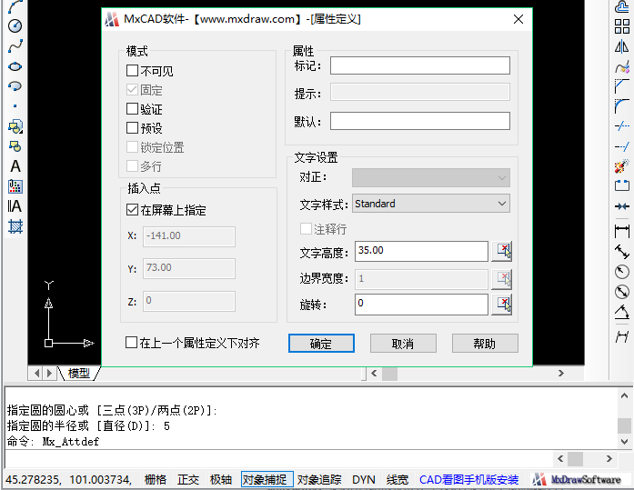Click the 确定 button
This screenshot has height=490, width=634.
(321, 344)
